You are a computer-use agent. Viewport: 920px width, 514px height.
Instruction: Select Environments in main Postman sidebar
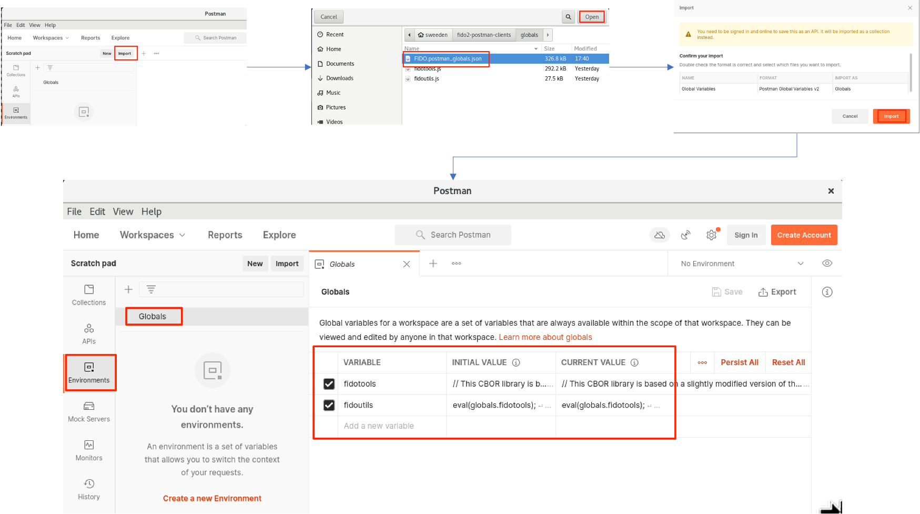click(89, 372)
